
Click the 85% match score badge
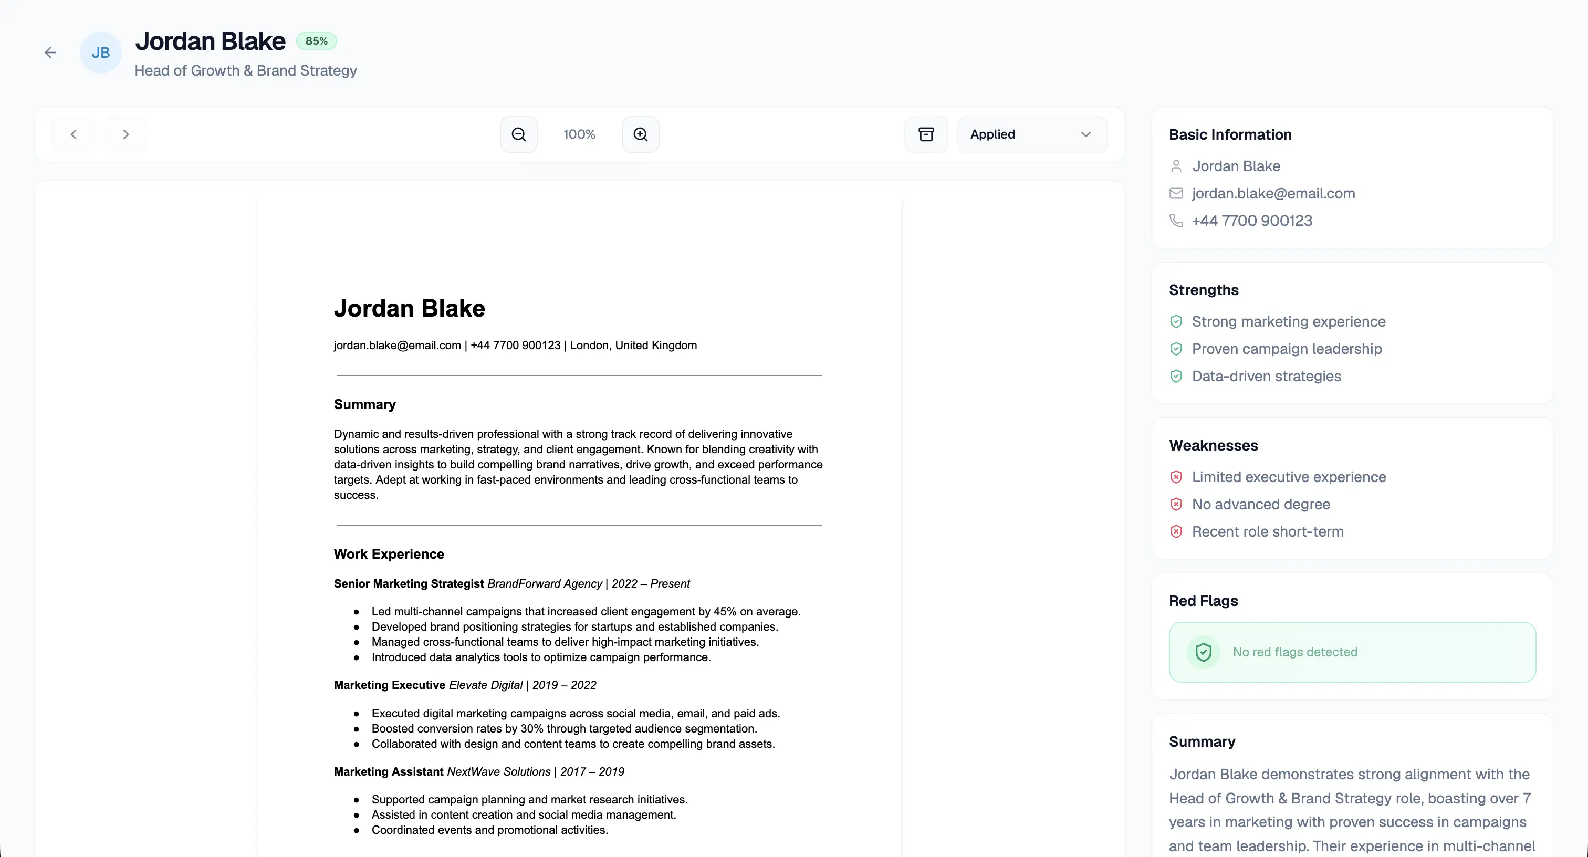(316, 40)
